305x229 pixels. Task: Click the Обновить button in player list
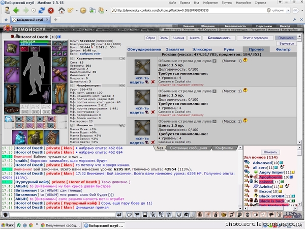point(270,152)
